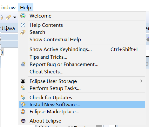Screen dimensions: 149x127
Task: Select Show Contextual Help
Action: coord(55,40)
